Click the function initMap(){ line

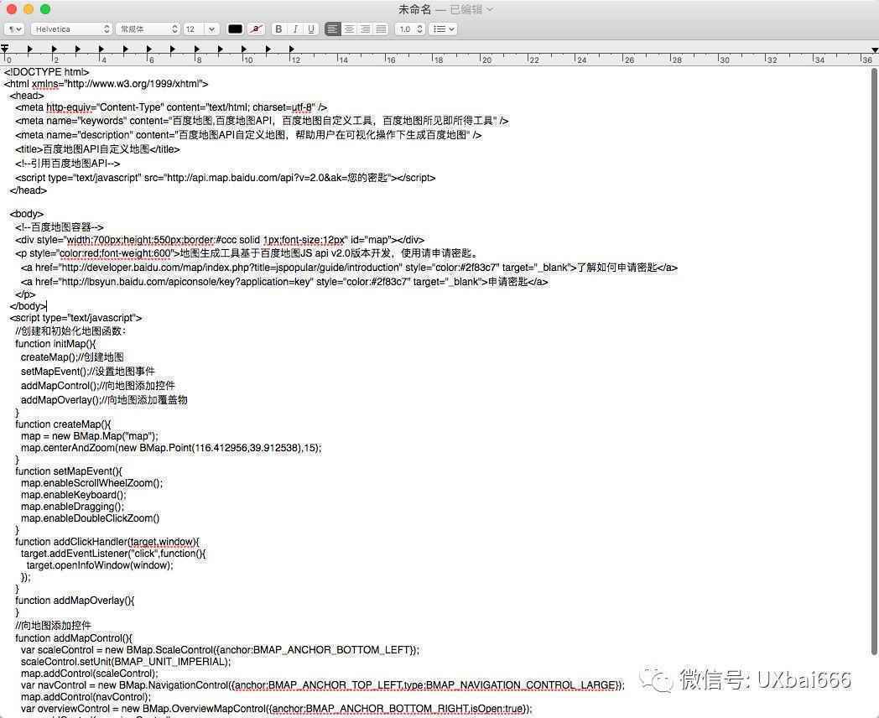point(55,344)
